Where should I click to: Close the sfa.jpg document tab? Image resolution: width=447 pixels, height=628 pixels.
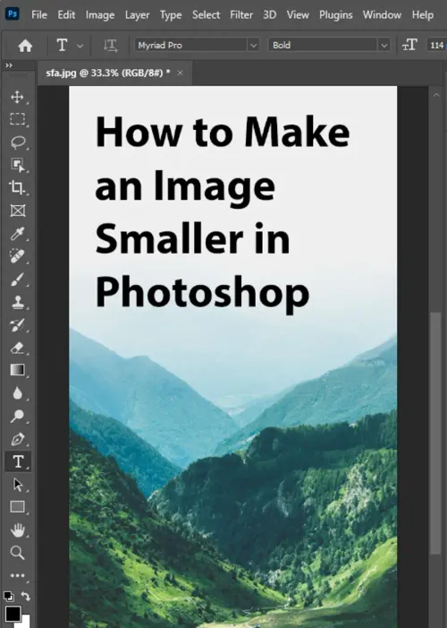tap(180, 73)
